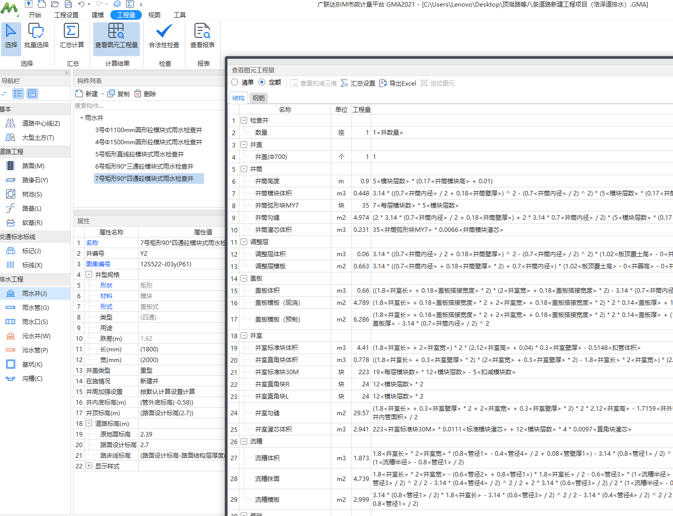Screen dimensions: 673x516
Task: Select 标记(J) in the navigation bar
Action: [34, 251]
